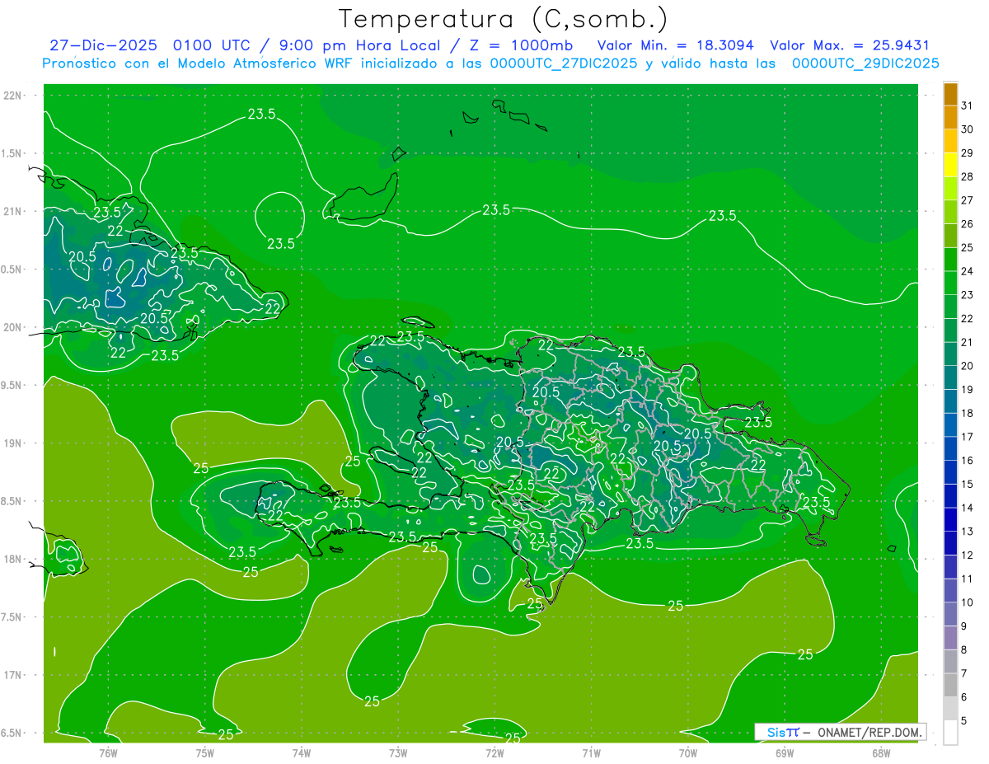Click the "74W" longitude axis label
The image size is (989, 764).
coord(302,753)
